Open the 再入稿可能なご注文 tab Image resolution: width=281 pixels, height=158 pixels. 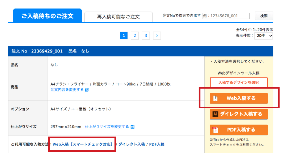click(118, 17)
